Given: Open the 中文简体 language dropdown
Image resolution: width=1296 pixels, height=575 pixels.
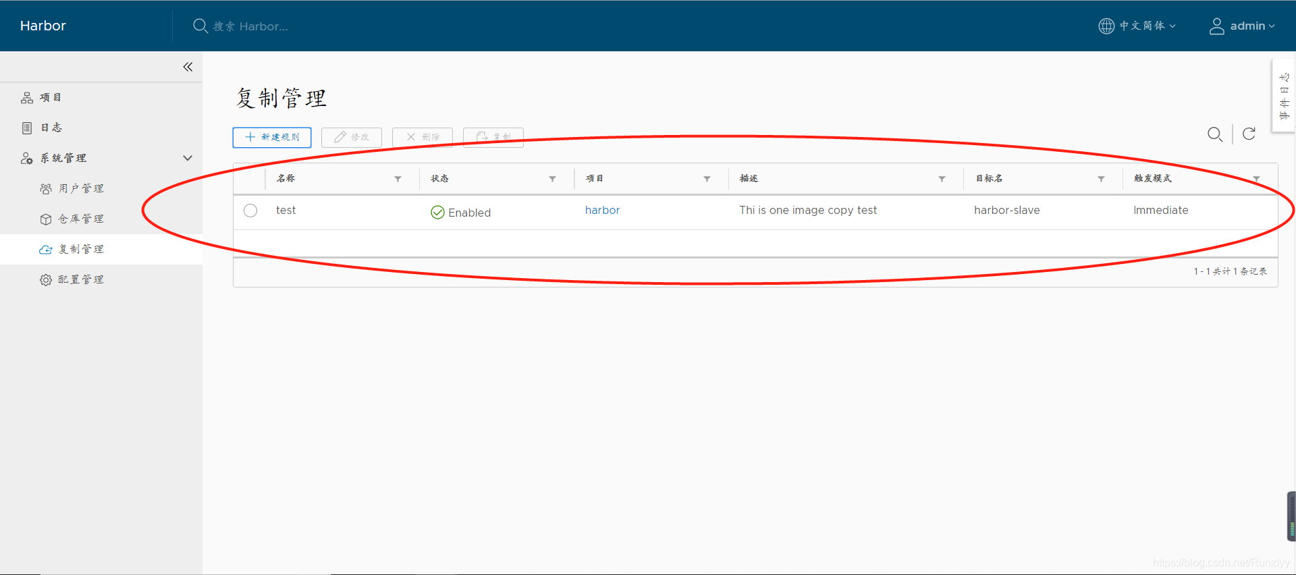Looking at the screenshot, I should click(1138, 26).
